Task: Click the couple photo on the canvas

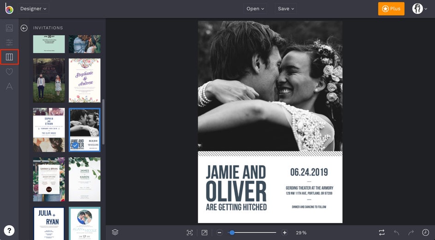Action: [x=270, y=86]
